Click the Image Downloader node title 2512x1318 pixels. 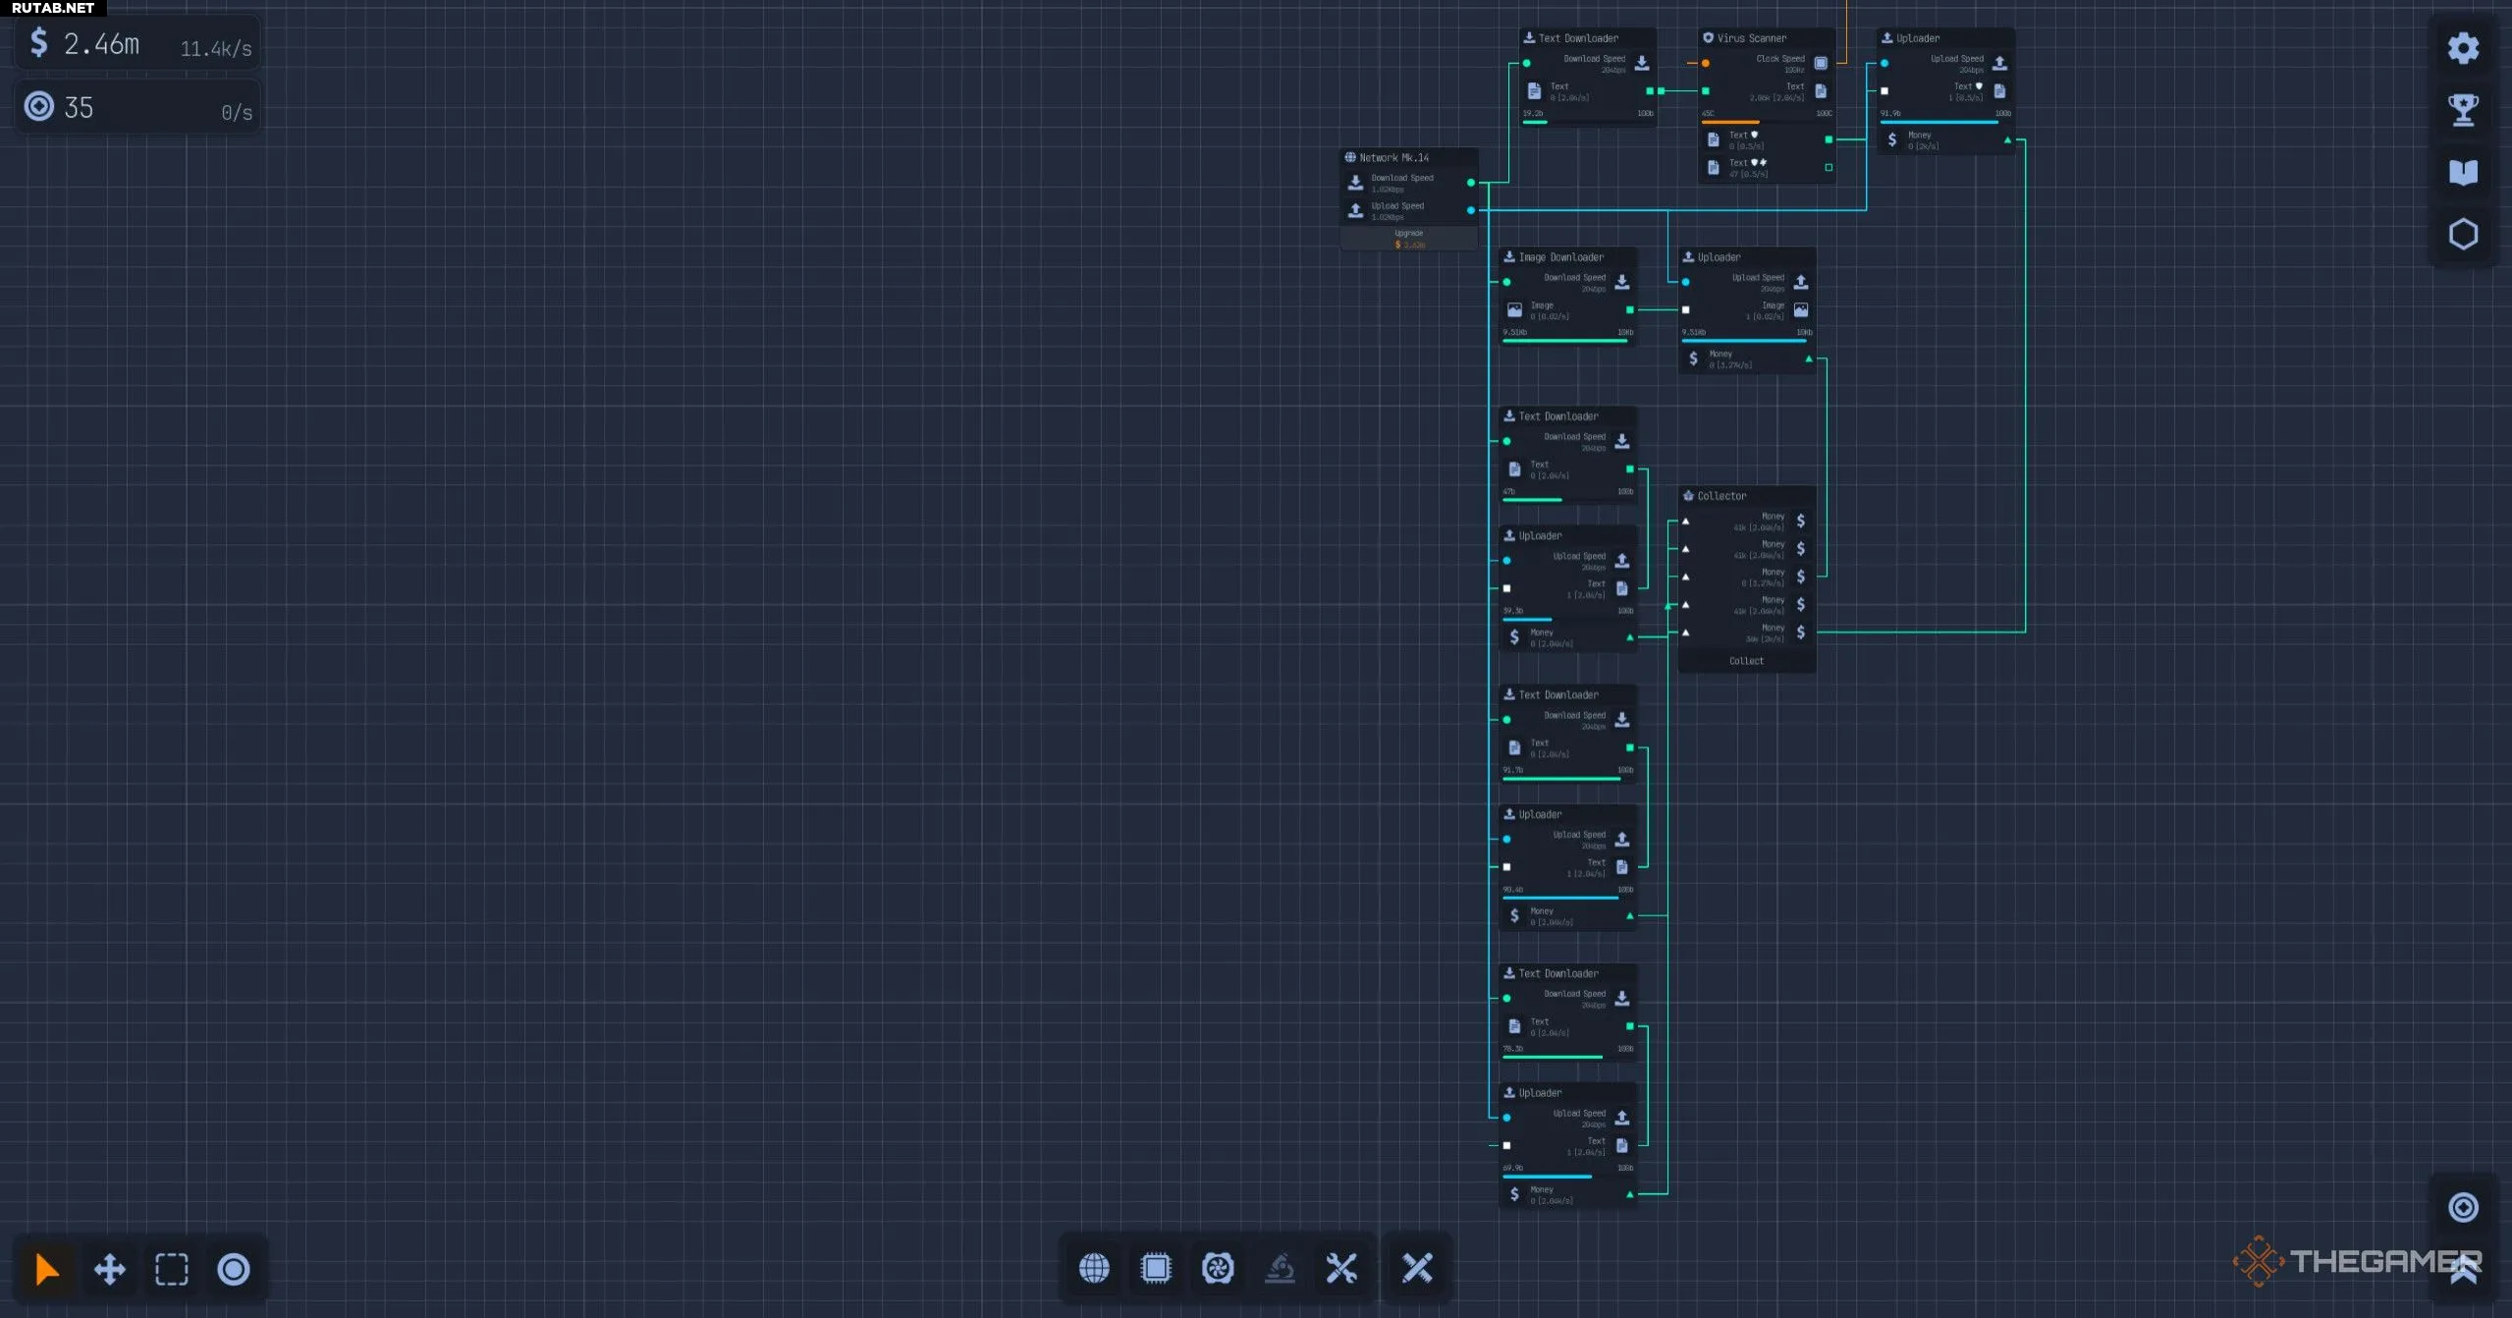click(1560, 257)
